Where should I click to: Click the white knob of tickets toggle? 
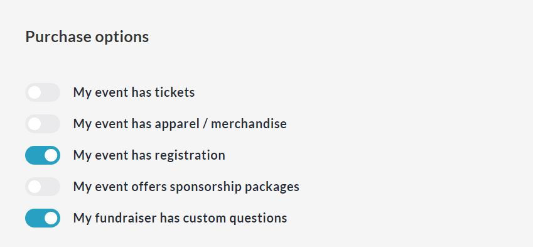[x=35, y=92]
